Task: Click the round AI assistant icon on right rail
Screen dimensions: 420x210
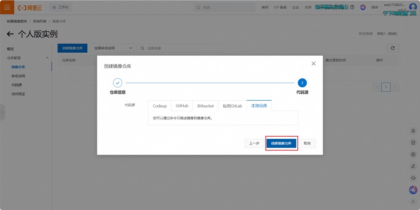Action: click(x=413, y=190)
